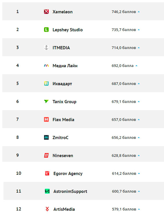Expand score details arrow for Xameleon
The image size is (164, 220).
coord(139,12)
